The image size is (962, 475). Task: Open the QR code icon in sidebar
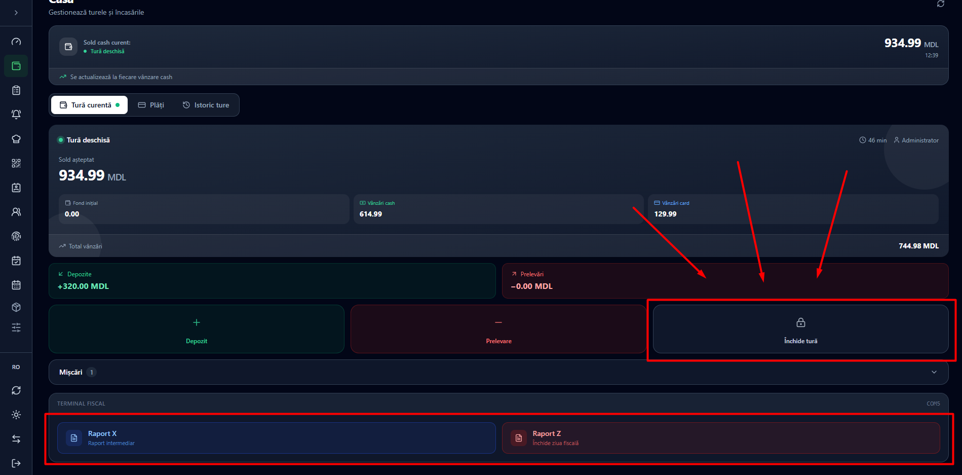[x=16, y=163]
